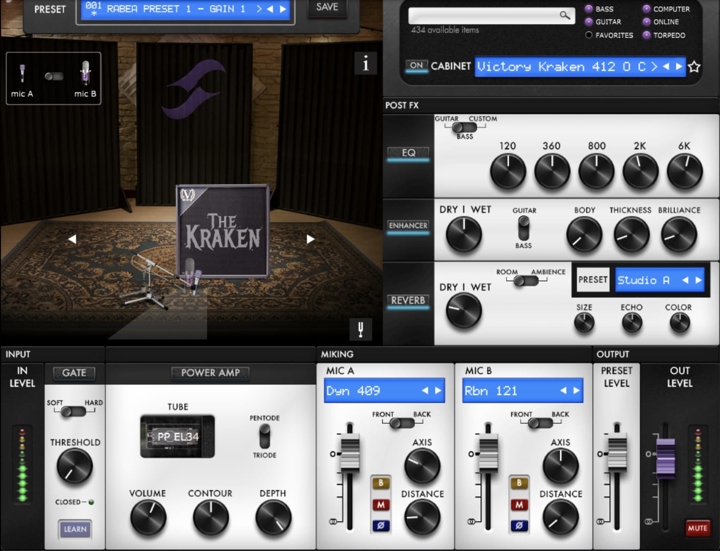Toggle Mic B B button
Screen dimensions: 720x551
(x=519, y=483)
